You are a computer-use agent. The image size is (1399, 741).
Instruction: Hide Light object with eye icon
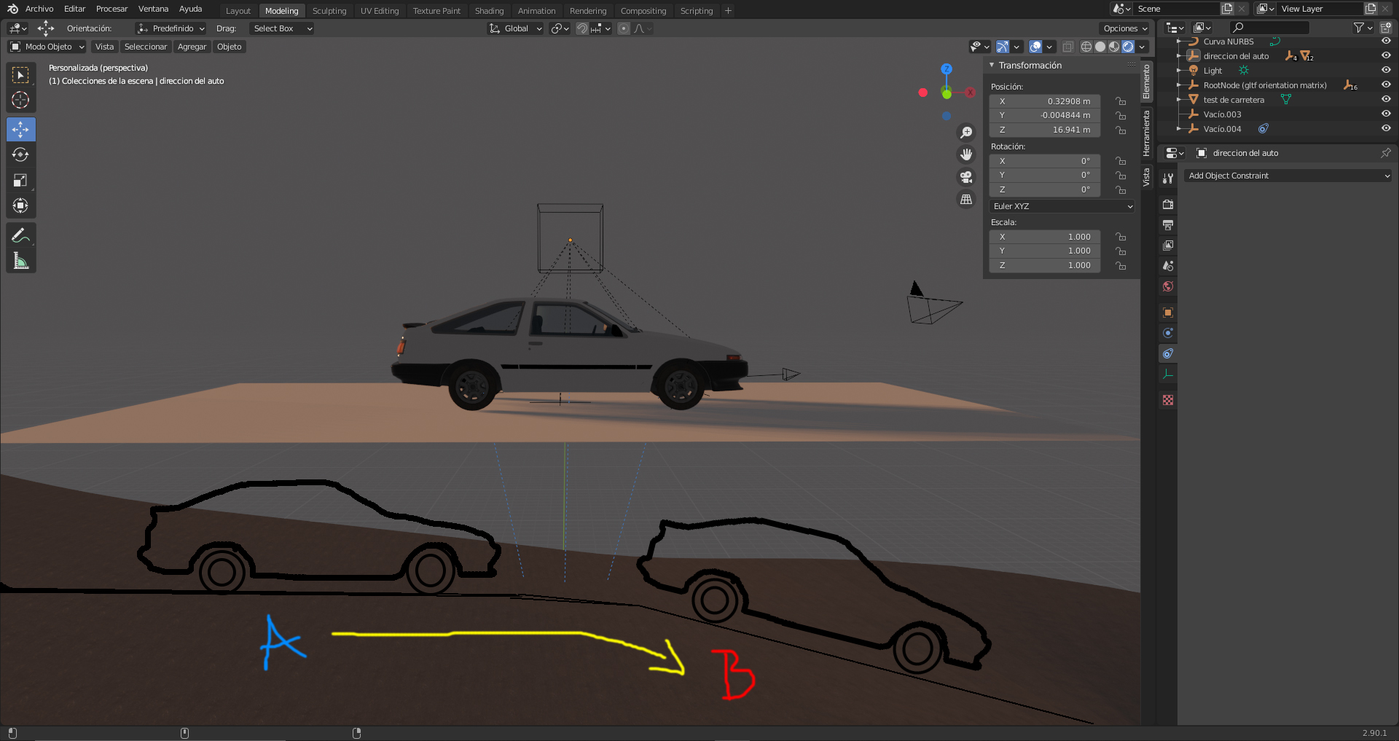1386,70
